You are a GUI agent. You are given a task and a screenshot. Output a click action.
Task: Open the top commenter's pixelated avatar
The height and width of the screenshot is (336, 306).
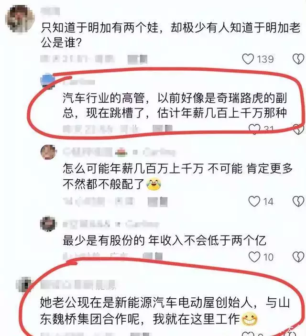20,19
